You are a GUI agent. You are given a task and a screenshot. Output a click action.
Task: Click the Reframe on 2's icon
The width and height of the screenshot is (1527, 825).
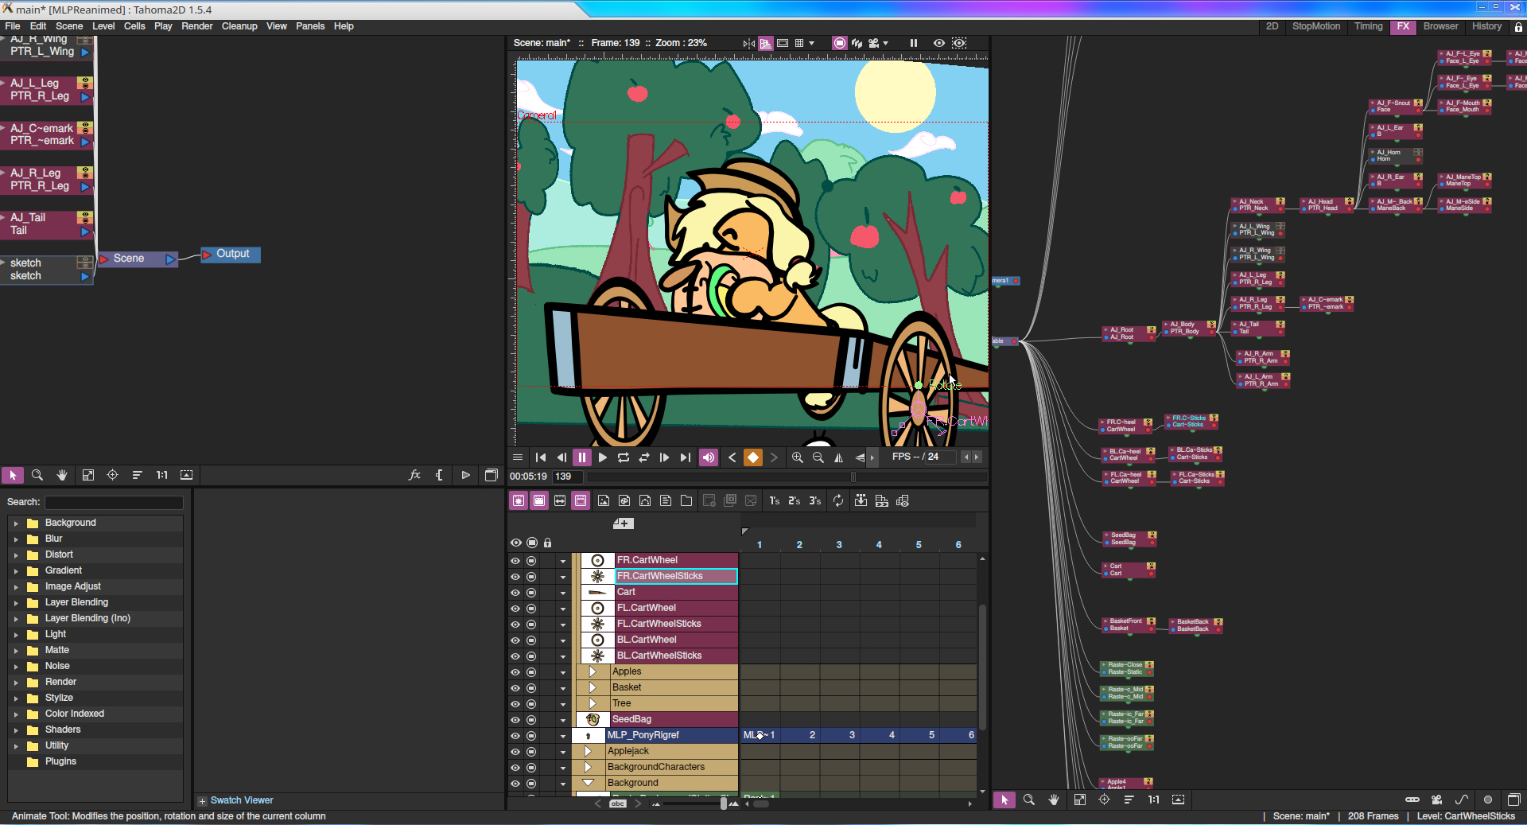tap(794, 500)
